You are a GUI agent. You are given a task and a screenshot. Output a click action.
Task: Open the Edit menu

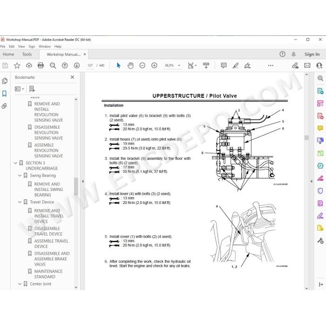[x=12, y=47]
